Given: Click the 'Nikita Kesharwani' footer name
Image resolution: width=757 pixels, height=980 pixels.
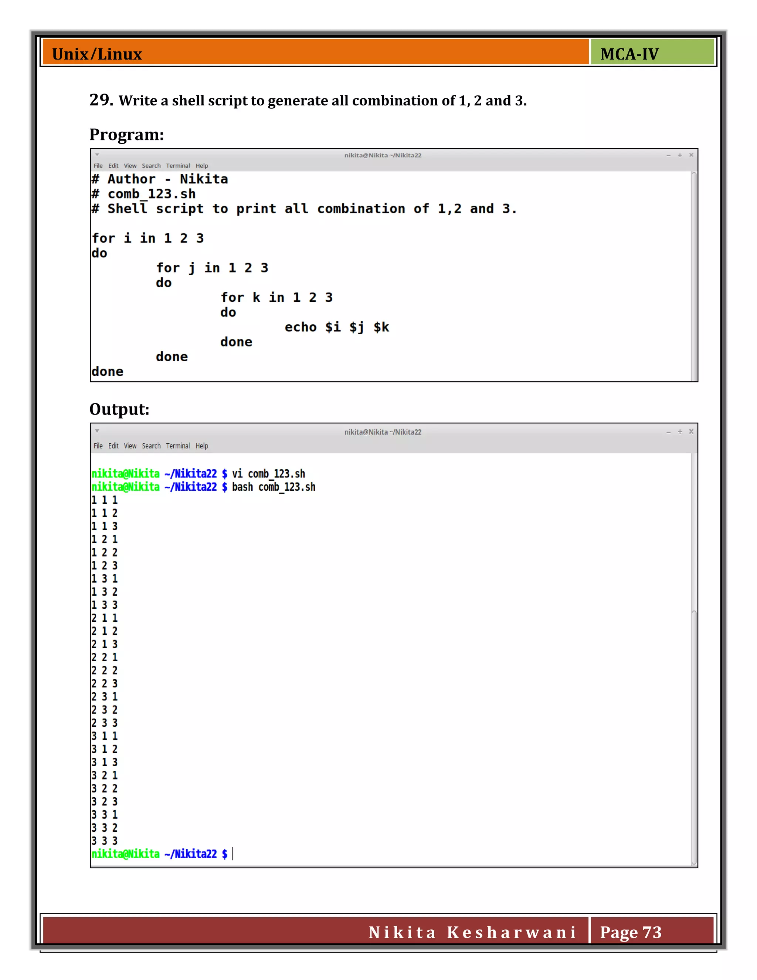Looking at the screenshot, I should (x=473, y=932).
